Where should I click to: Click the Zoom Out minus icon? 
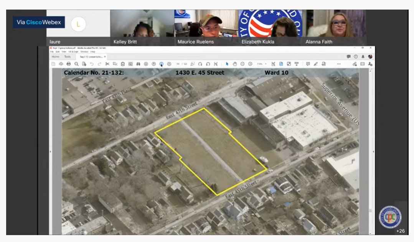click(242, 64)
